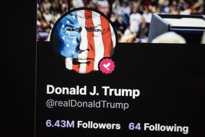This screenshot has width=205, height=137.
Task: Click the word Donald in display name
Action: point(66,90)
